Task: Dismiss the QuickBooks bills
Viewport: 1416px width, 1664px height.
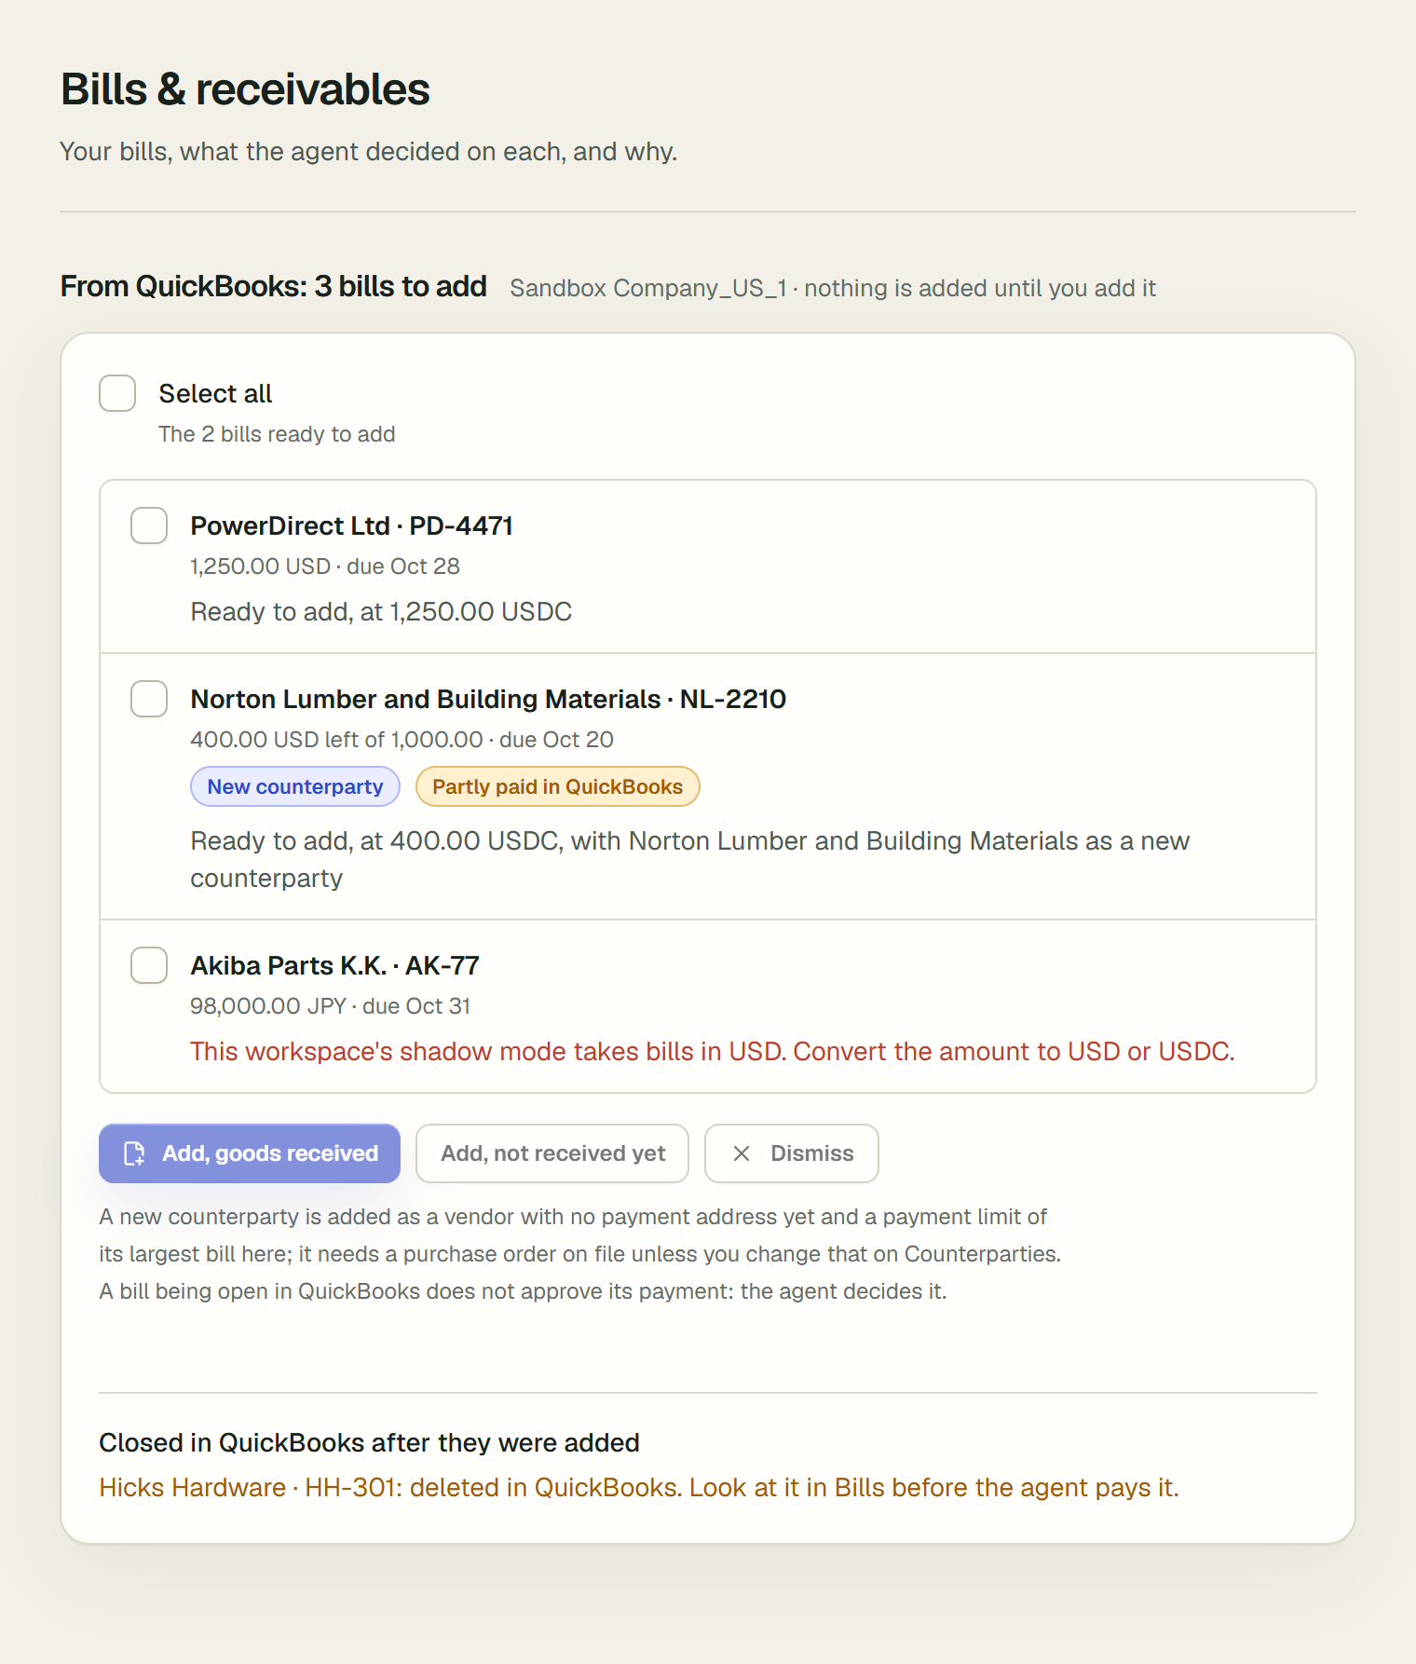Action: (792, 1153)
